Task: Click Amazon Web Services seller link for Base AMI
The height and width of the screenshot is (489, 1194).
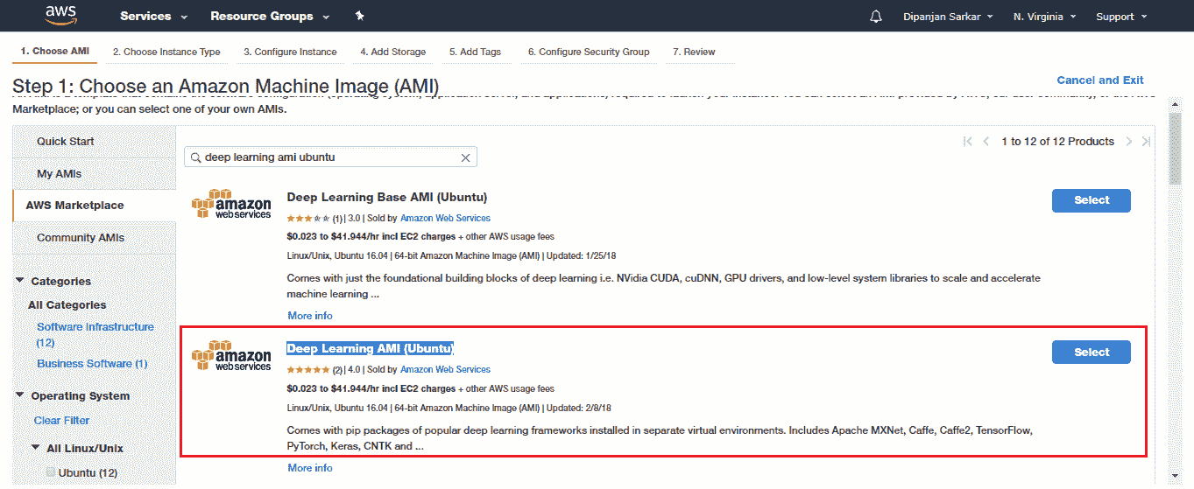Action: point(445,219)
